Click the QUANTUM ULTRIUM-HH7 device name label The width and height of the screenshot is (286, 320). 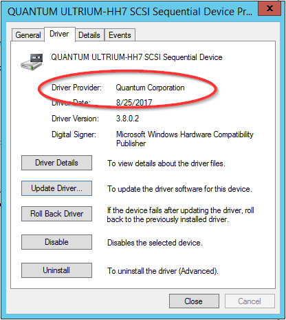137,57
